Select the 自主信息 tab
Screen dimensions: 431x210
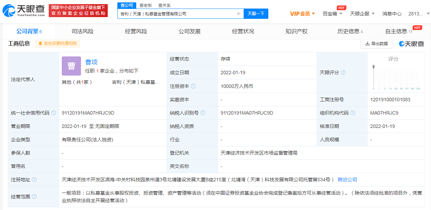[399, 31]
